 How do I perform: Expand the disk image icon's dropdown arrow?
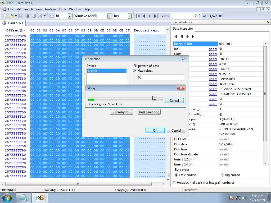[x=44, y=16]
